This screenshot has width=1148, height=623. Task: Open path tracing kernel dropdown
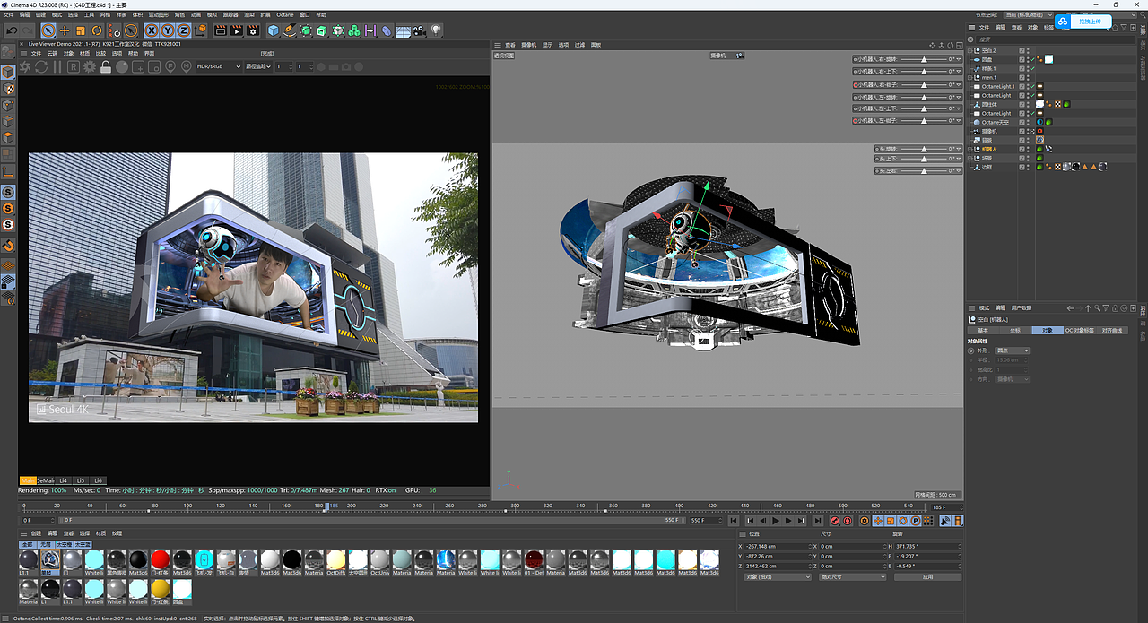[x=258, y=66]
